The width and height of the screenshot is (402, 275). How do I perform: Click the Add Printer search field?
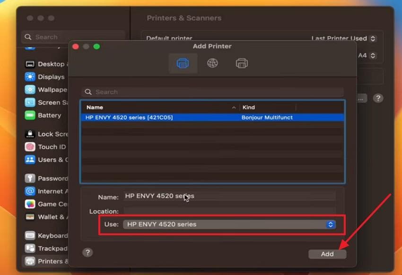click(x=212, y=92)
